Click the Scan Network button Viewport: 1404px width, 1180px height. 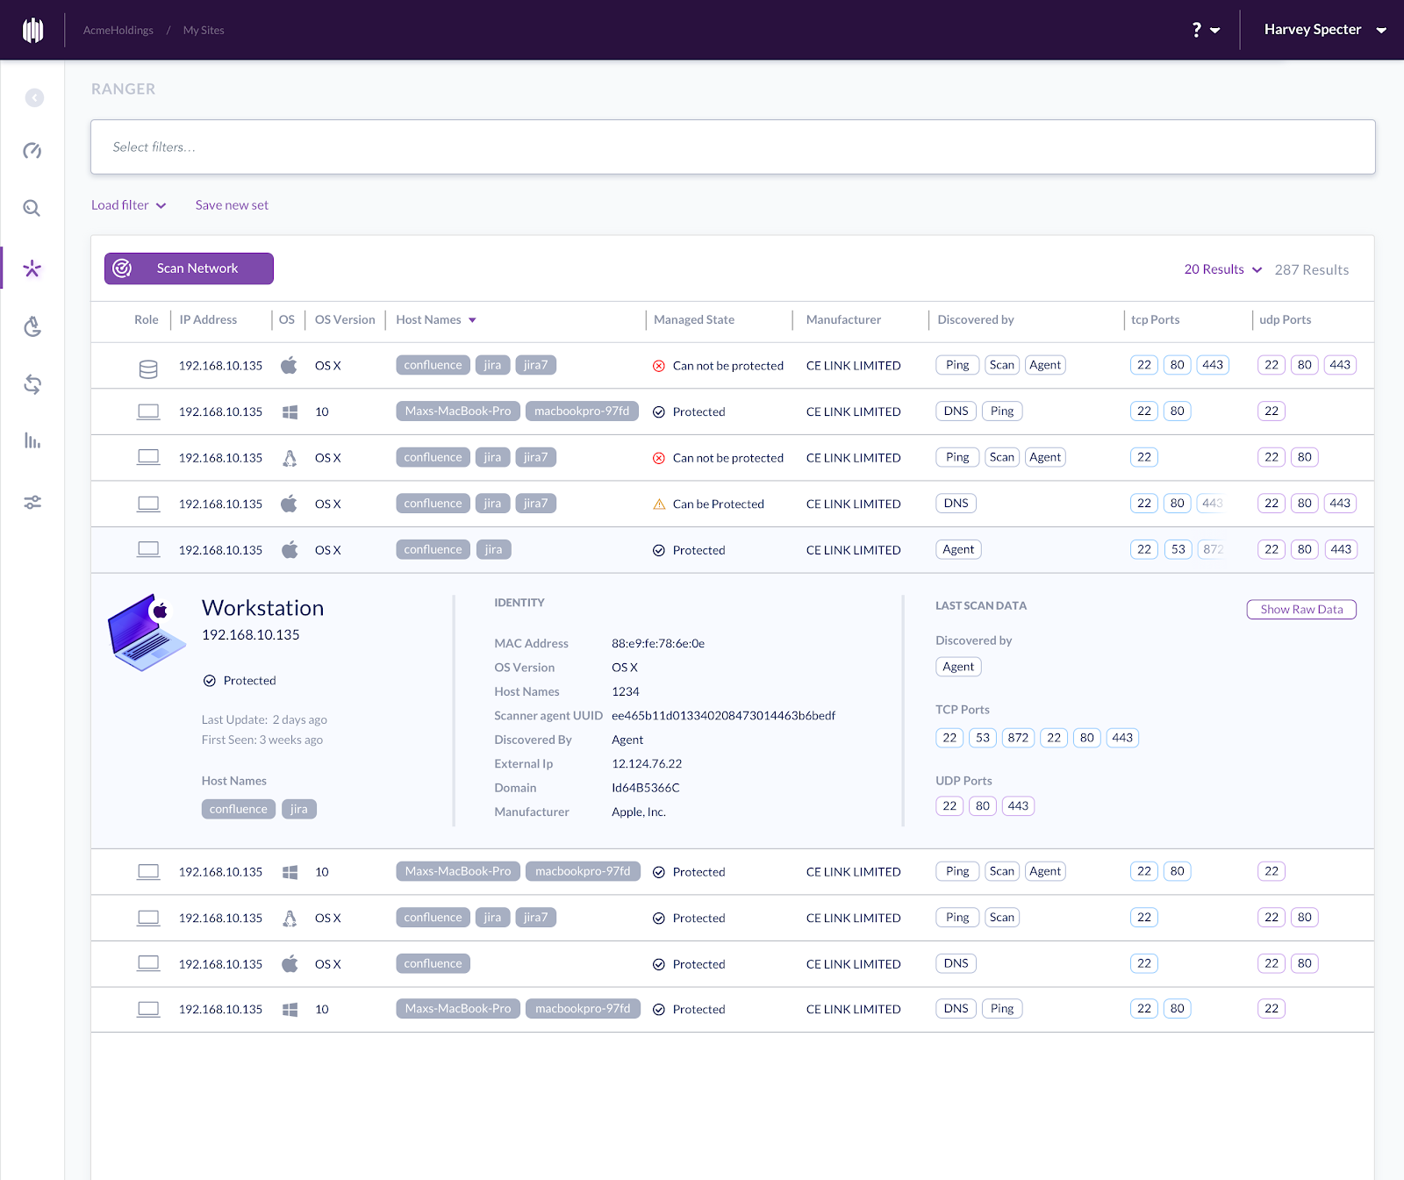point(189,268)
